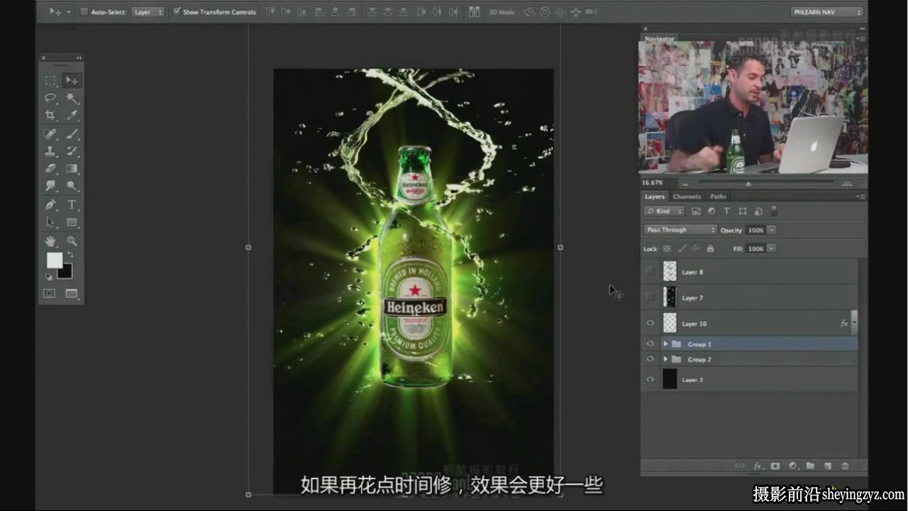Hide Group 2 with eye icon

[650, 359]
